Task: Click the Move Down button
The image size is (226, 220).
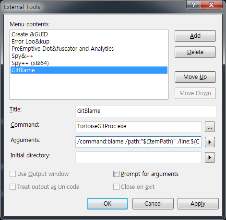Action: (x=195, y=93)
